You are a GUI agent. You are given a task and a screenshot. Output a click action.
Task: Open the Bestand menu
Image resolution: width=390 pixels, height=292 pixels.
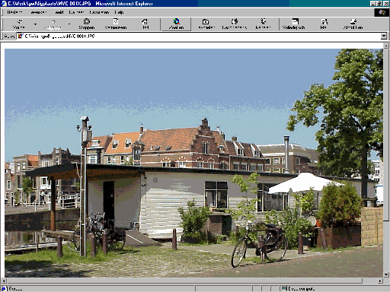pyautogui.click(x=14, y=12)
